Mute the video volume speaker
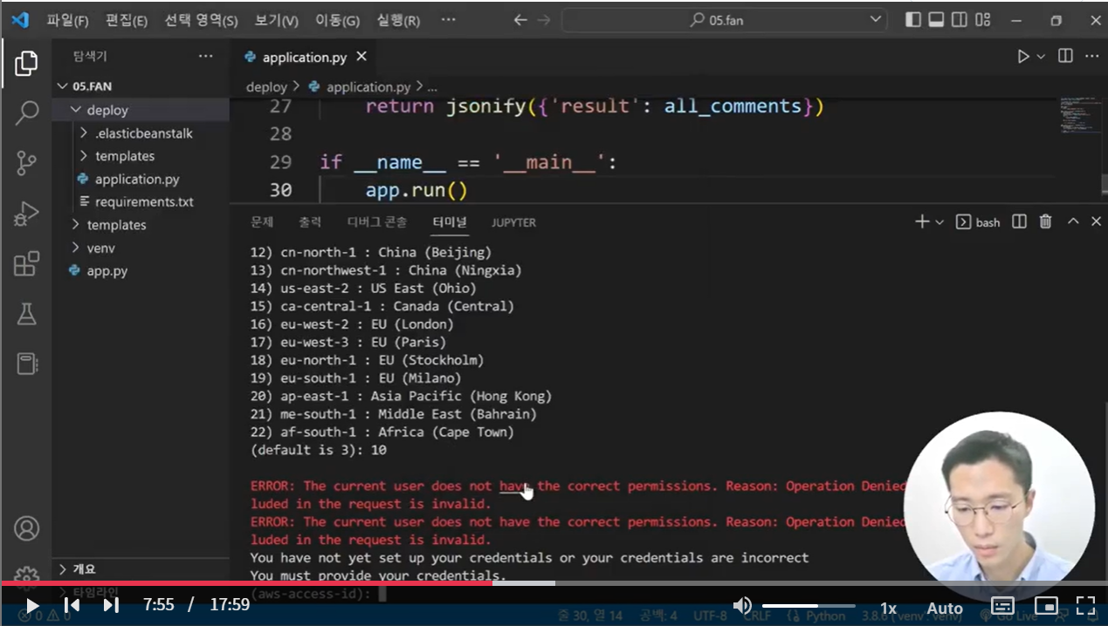Screen dimensions: 1108x626 [742, 605]
